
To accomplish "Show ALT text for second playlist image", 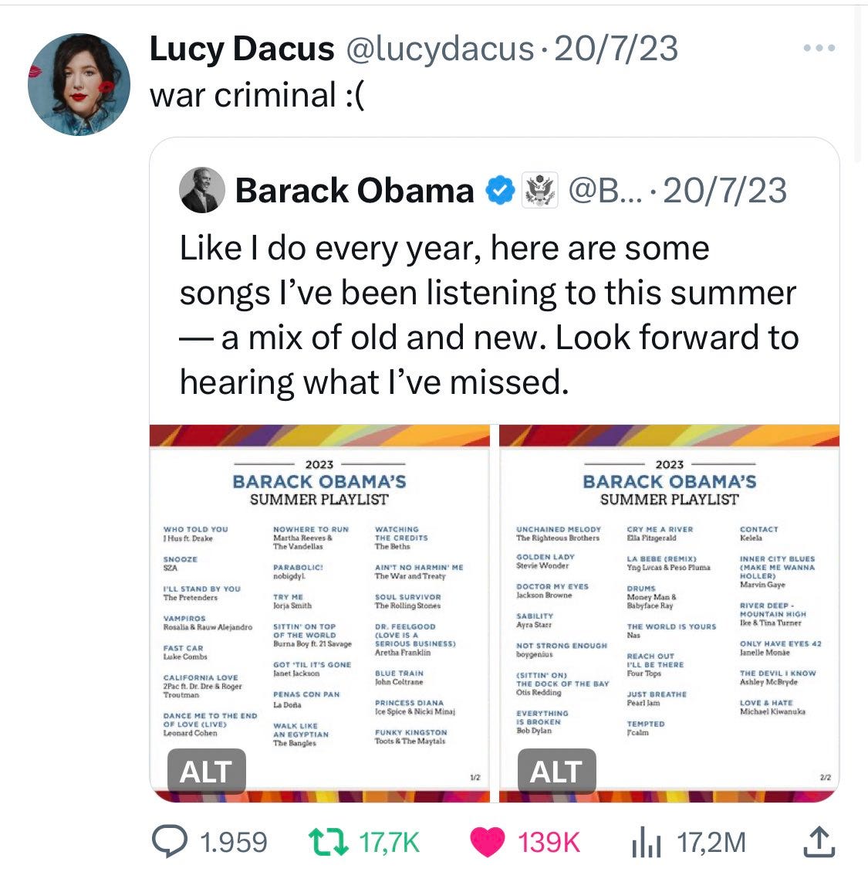I will click(x=556, y=771).
